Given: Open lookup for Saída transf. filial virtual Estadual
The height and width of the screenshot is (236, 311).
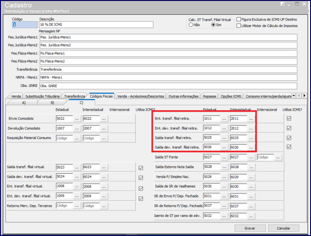Looking at the screenshot, I should coord(77,167).
